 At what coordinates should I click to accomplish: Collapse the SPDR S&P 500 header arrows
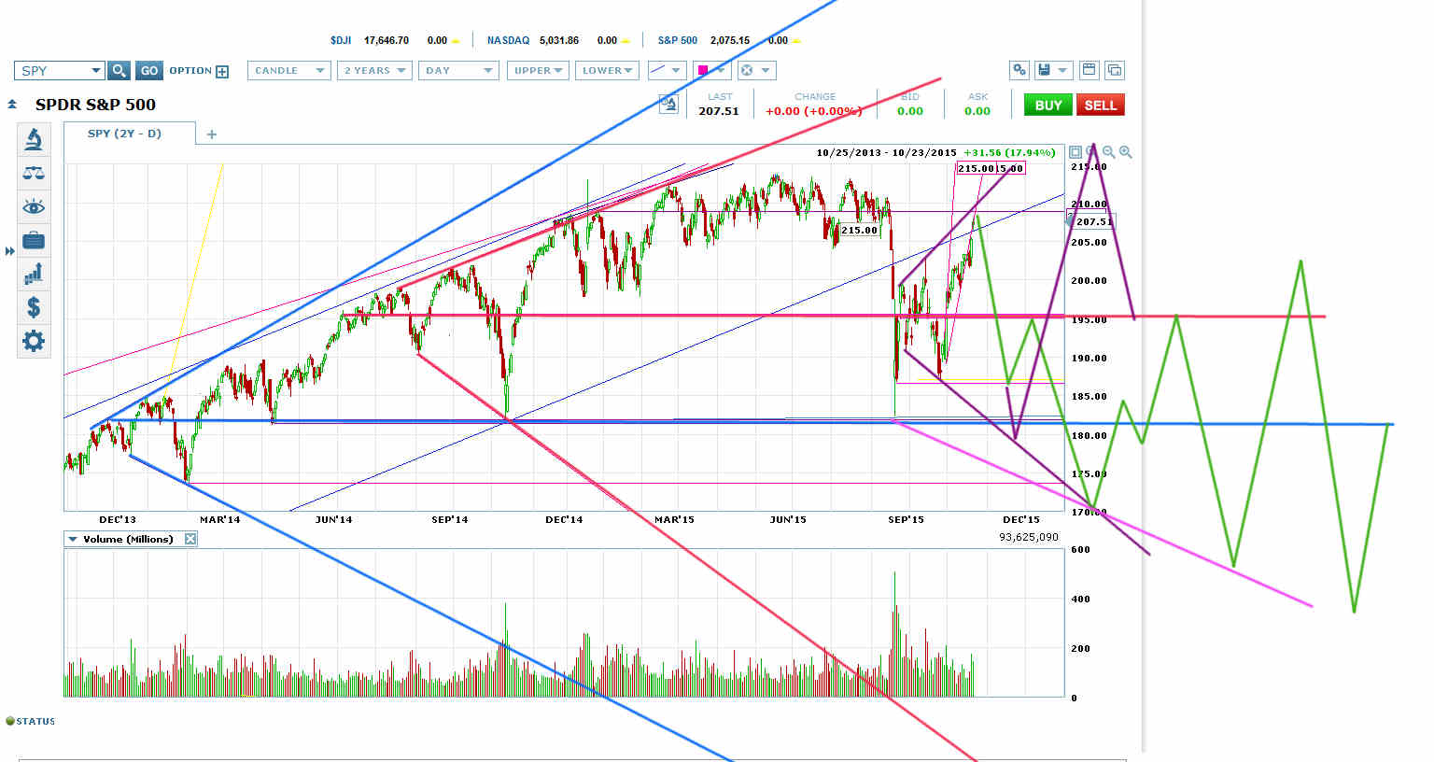coord(12,105)
